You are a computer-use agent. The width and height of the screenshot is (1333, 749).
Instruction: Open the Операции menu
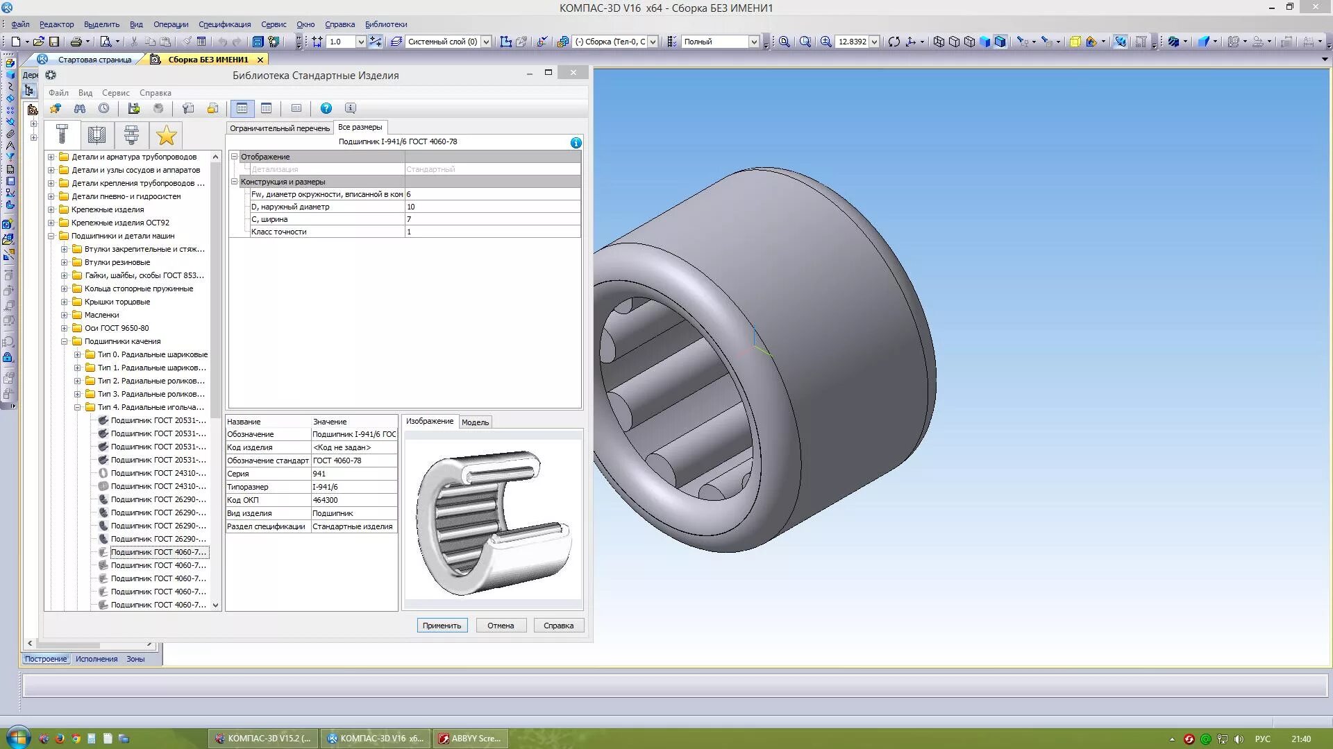tap(171, 24)
